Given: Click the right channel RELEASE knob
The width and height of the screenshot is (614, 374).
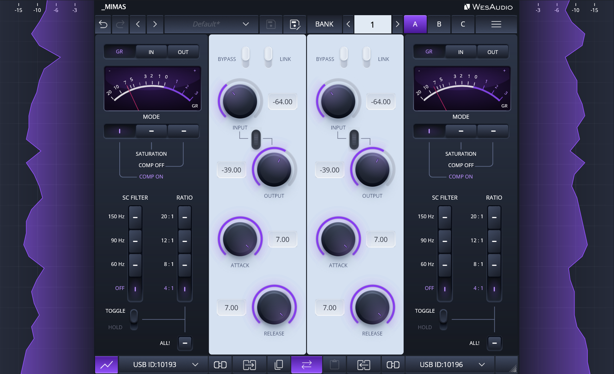Looking at the screenshot, I should pyautogui.click(x=372, y=307).
